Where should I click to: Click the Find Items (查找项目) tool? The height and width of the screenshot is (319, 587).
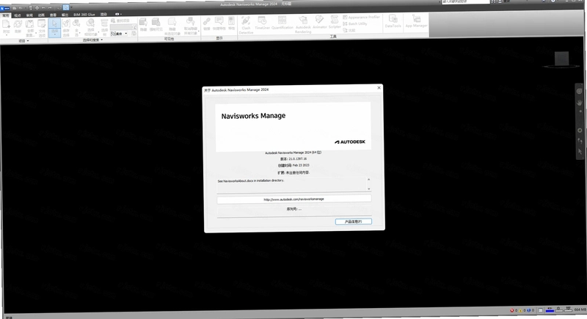coord(120,21)
